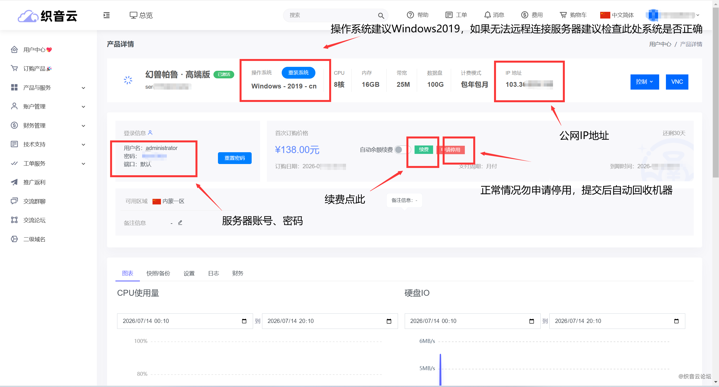Open the 消息 bell notifications icon
719x387 pixels.
488,15
